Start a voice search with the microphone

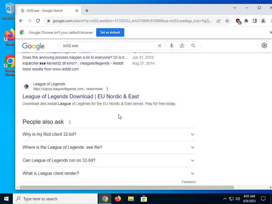(172, 46)
